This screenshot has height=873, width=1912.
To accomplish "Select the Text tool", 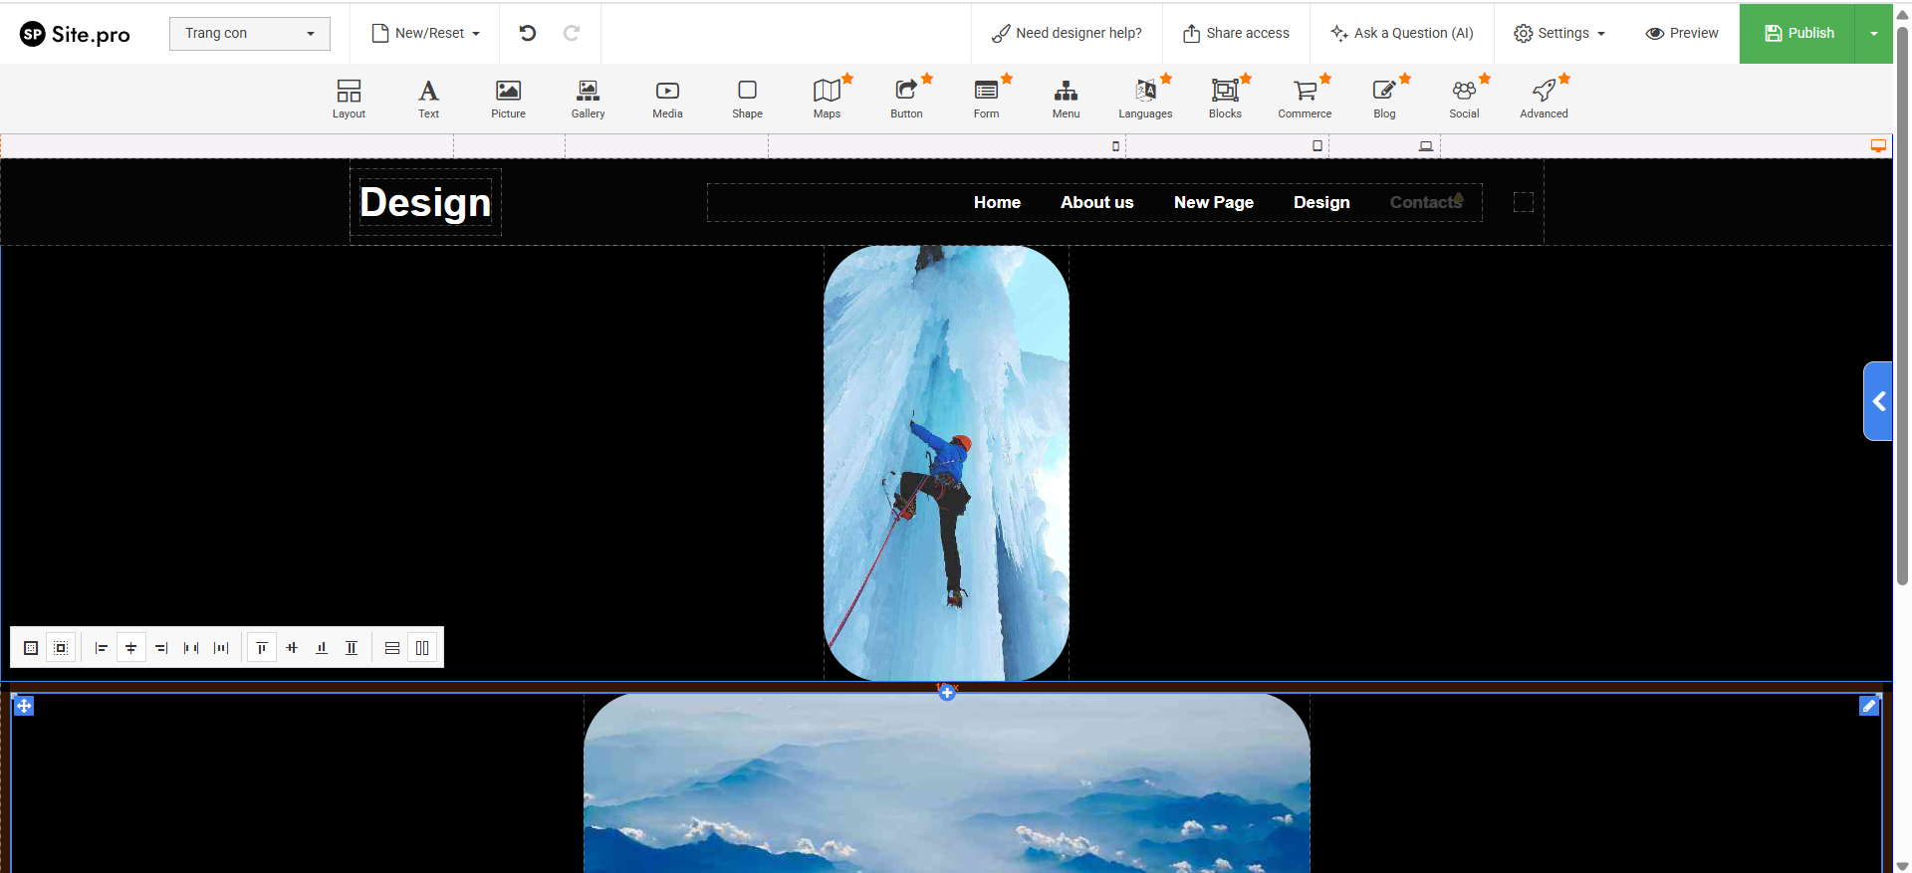I will pyautogui.click(x=428, y=99).
